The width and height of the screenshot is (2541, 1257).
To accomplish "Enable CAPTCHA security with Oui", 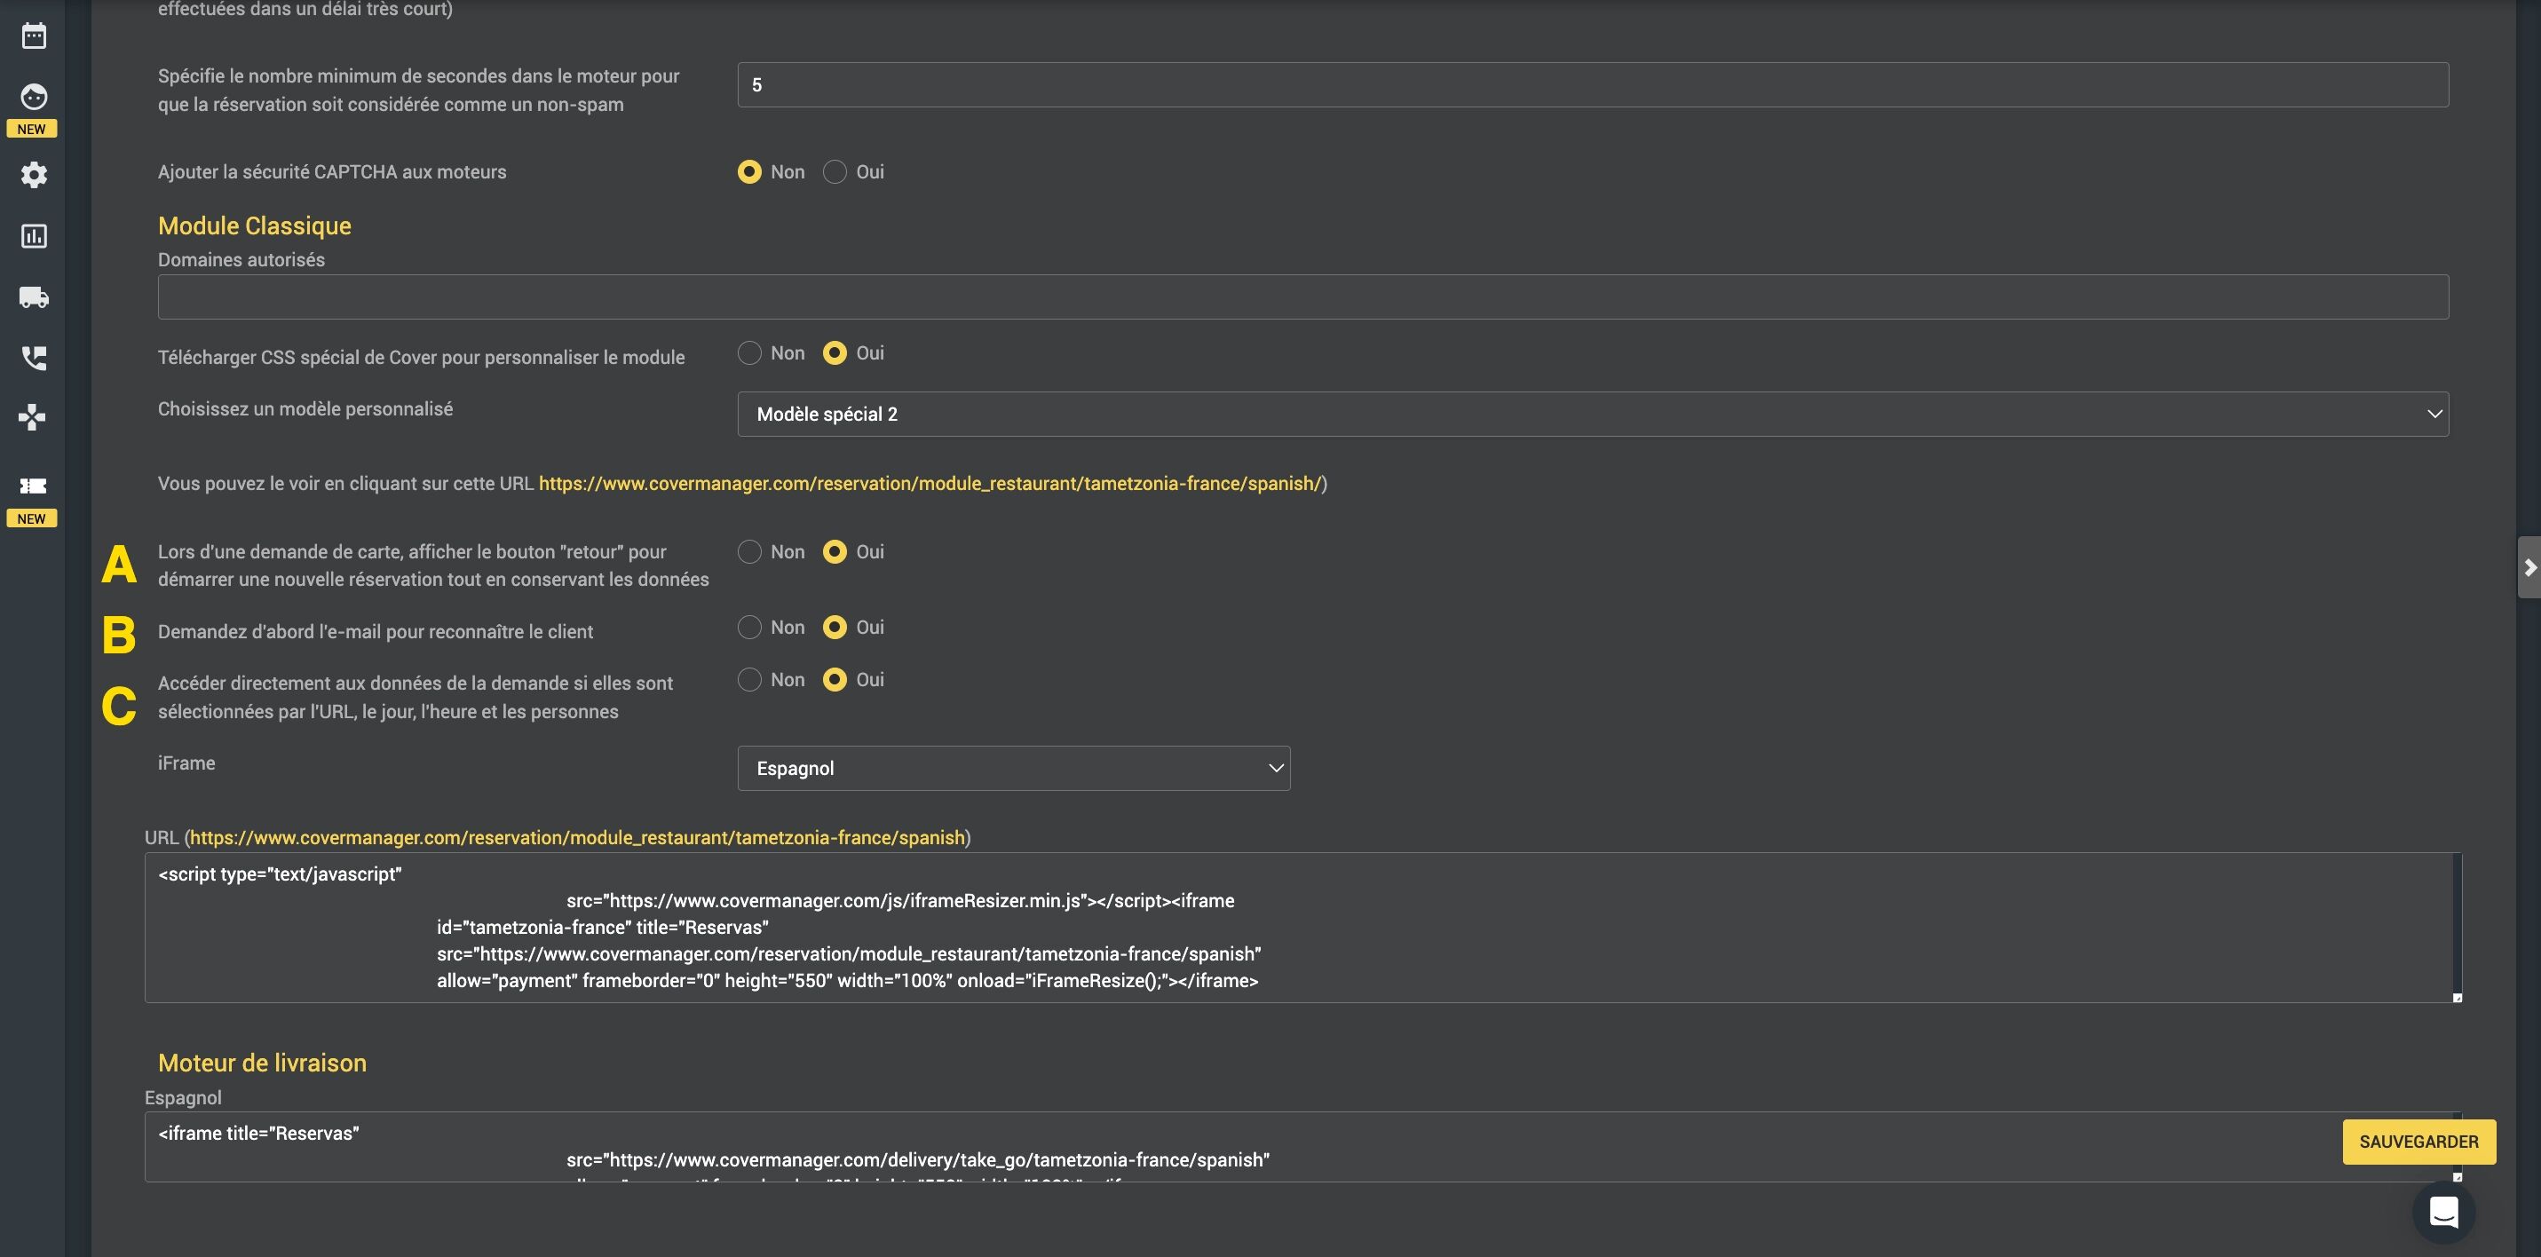I will (x=835, y=171).
